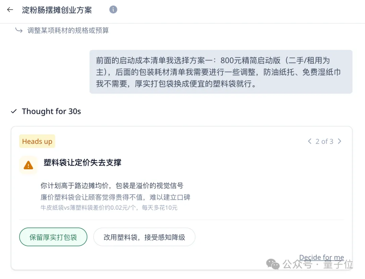Select the suggestion 调整某项耗材的规格或预算
Screen dimensions: 365x279
[x=68, y=30]
